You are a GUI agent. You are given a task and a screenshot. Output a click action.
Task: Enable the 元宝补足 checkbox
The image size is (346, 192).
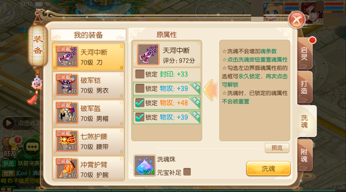[187, 172]
